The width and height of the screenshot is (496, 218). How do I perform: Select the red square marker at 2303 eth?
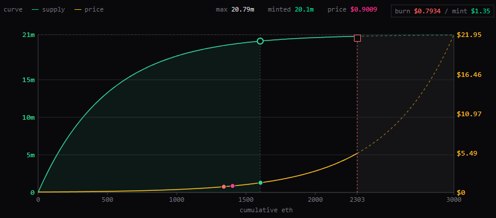(x=357, y=38)
